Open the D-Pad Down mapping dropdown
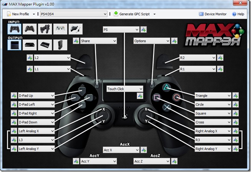251x172 pixels. pyautogui.click(x=36, y=122)
